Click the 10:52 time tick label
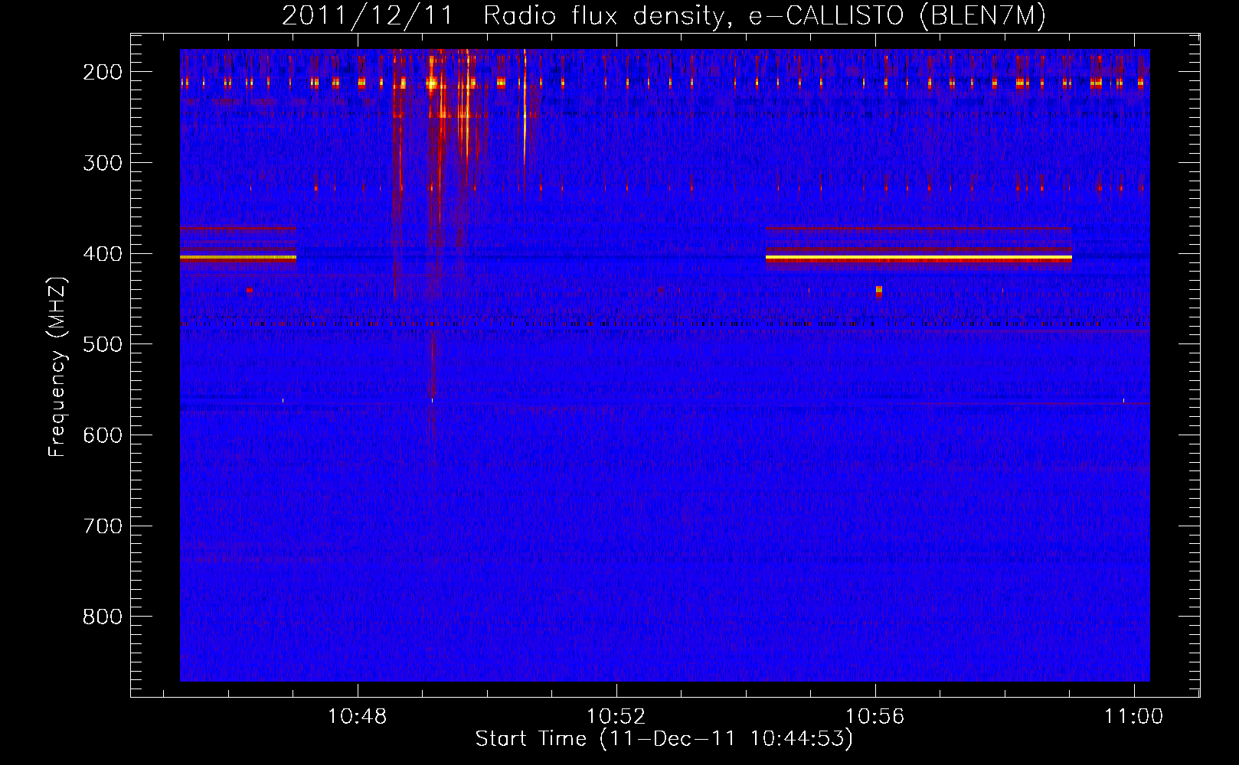Screen dimensions: 1239x765 (616, 717)
